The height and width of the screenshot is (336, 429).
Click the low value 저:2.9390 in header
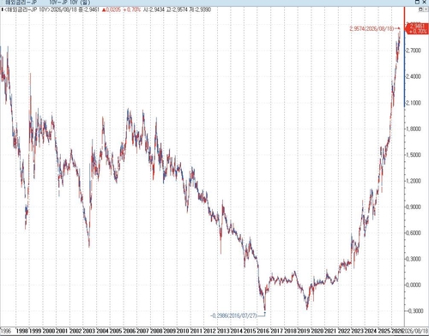(x=200, y=9)
